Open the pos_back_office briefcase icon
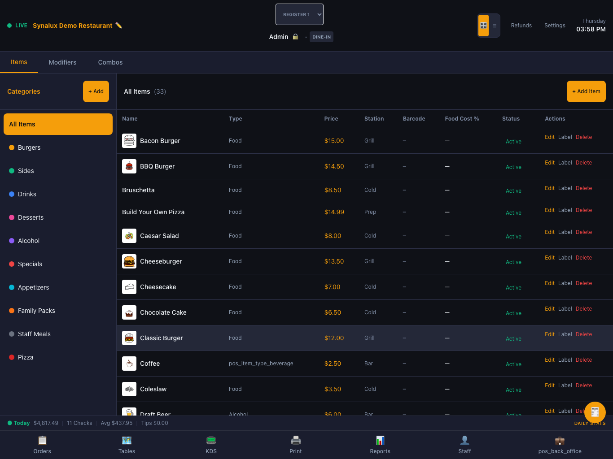Viewport: 613px width, 459px height. point(560,441)
